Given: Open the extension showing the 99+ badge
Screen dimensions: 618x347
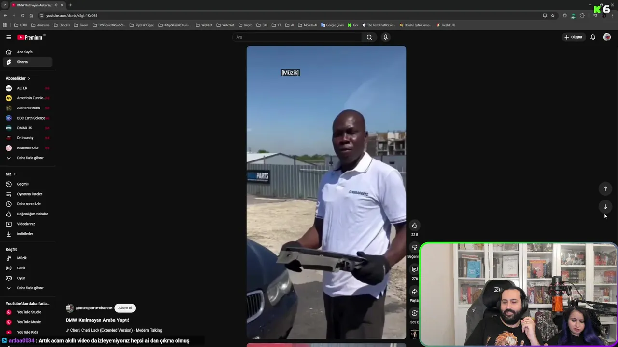Looking at the screenshot, I should click(x=573, y=15).
